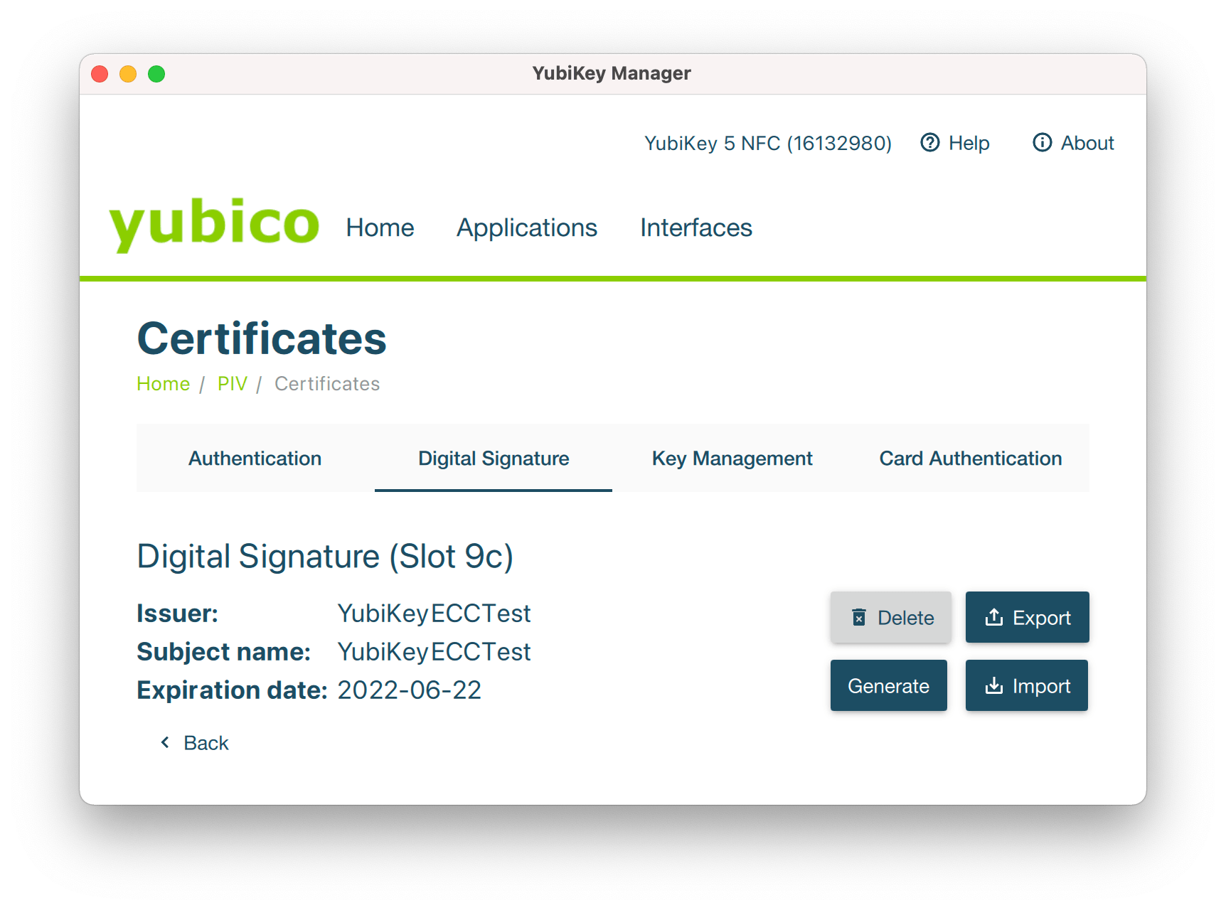Viewport: 1226px width, 910px height.
Task: Export the Slot 9c certificate
Action: tap(1027, 617)
